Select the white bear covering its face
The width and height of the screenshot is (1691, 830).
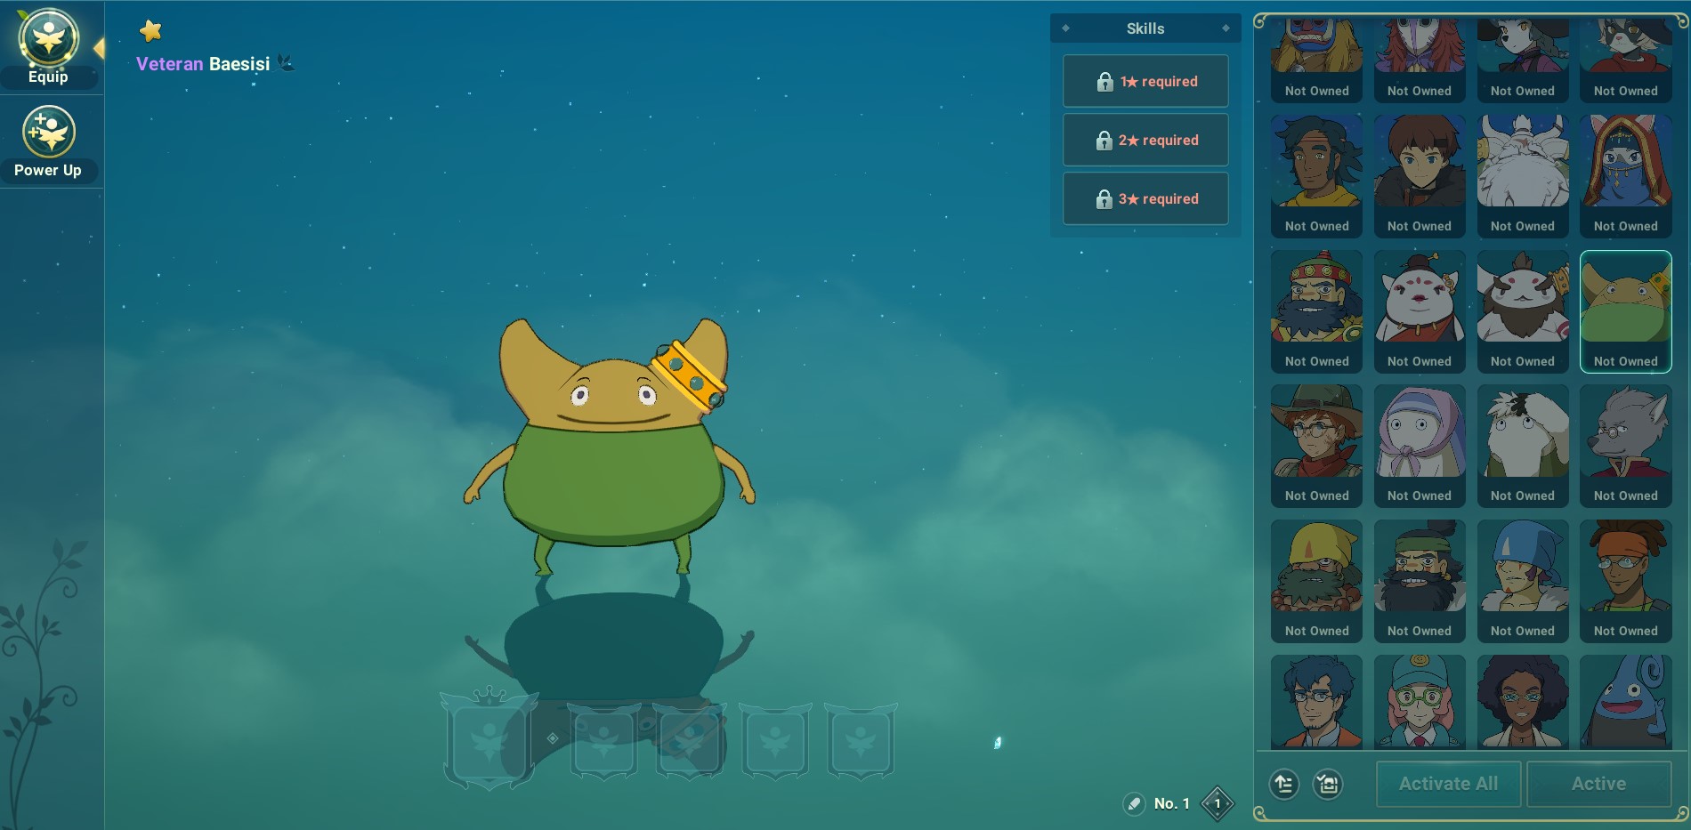tap(1523, 445)
